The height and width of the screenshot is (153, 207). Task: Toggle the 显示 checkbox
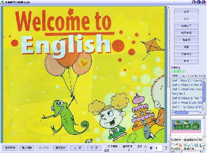coord(135,146)
